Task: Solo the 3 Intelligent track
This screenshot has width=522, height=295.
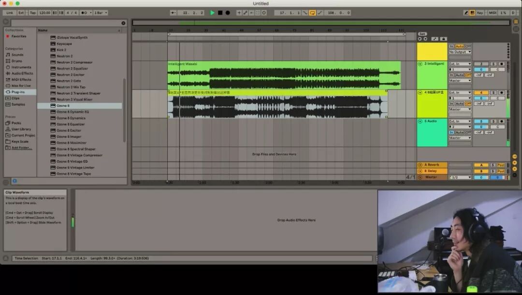Action: pos(493,64)
